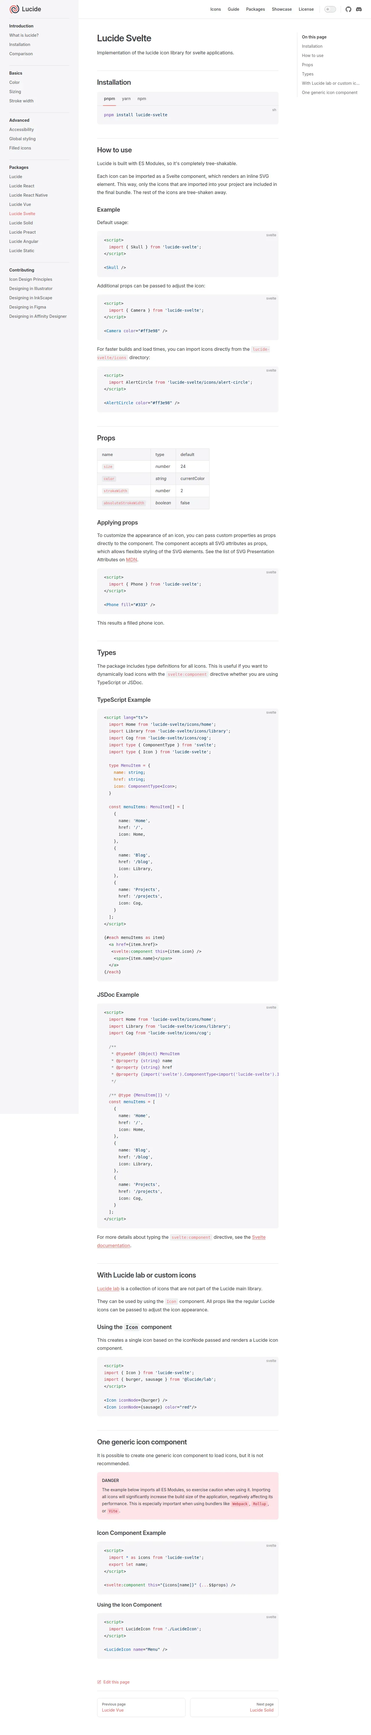Screen dimensions: 371x1735
Task: Open Designing in Affinity Designer page
Action: point(38,317)
